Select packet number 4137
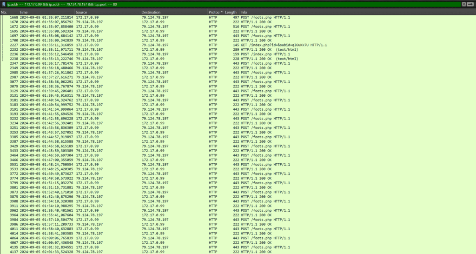The height and width of the screenshot is (254, 476). click(238, 252)
